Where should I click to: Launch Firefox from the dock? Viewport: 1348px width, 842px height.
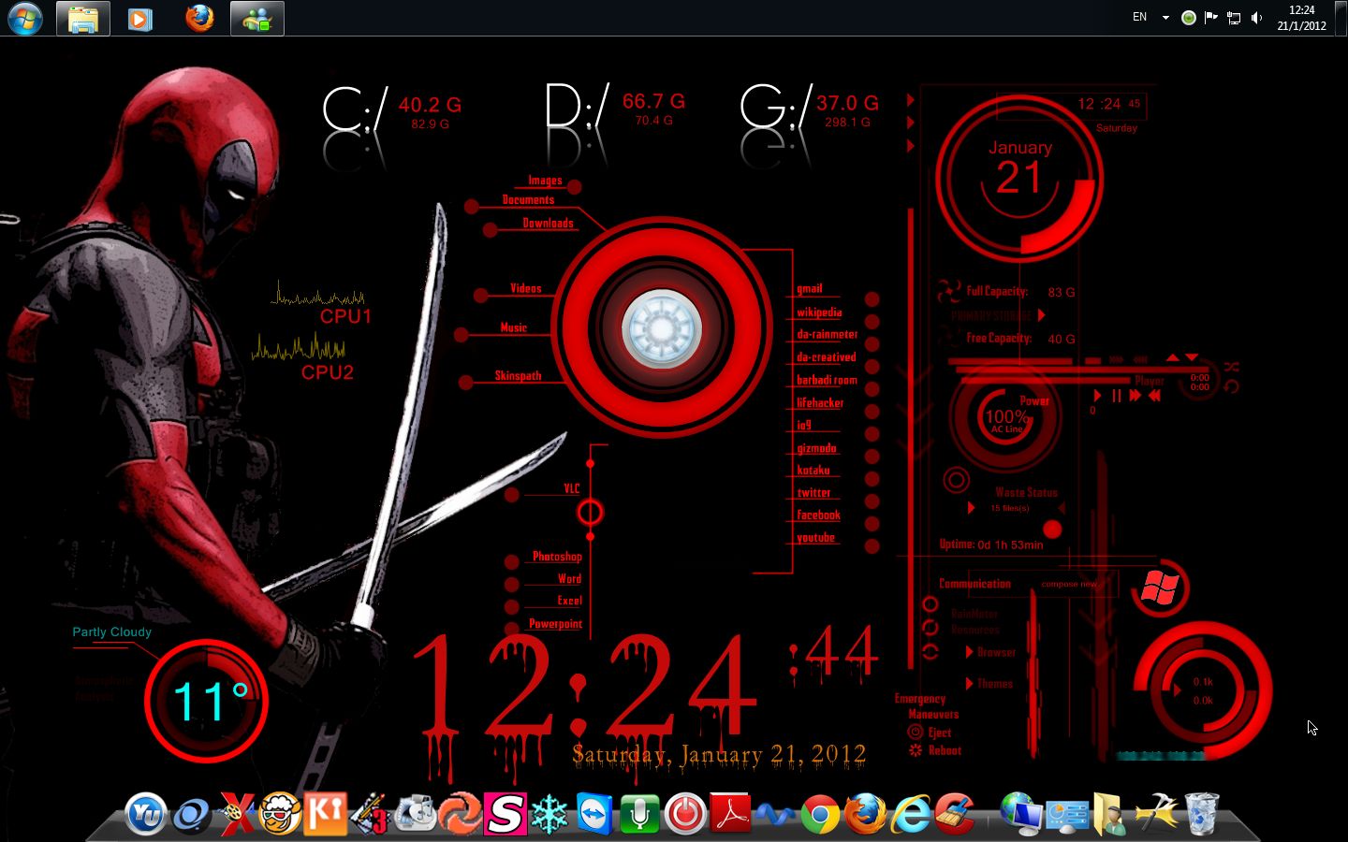[x=865, y=813]
